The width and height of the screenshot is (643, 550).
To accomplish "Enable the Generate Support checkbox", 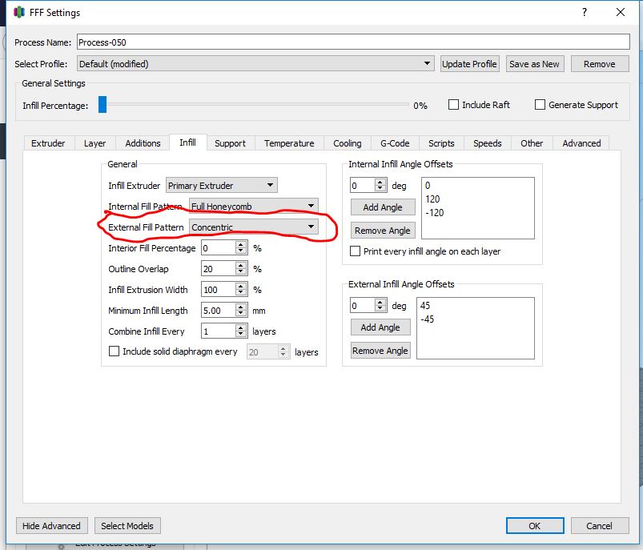I will click(x=540, y=105).
